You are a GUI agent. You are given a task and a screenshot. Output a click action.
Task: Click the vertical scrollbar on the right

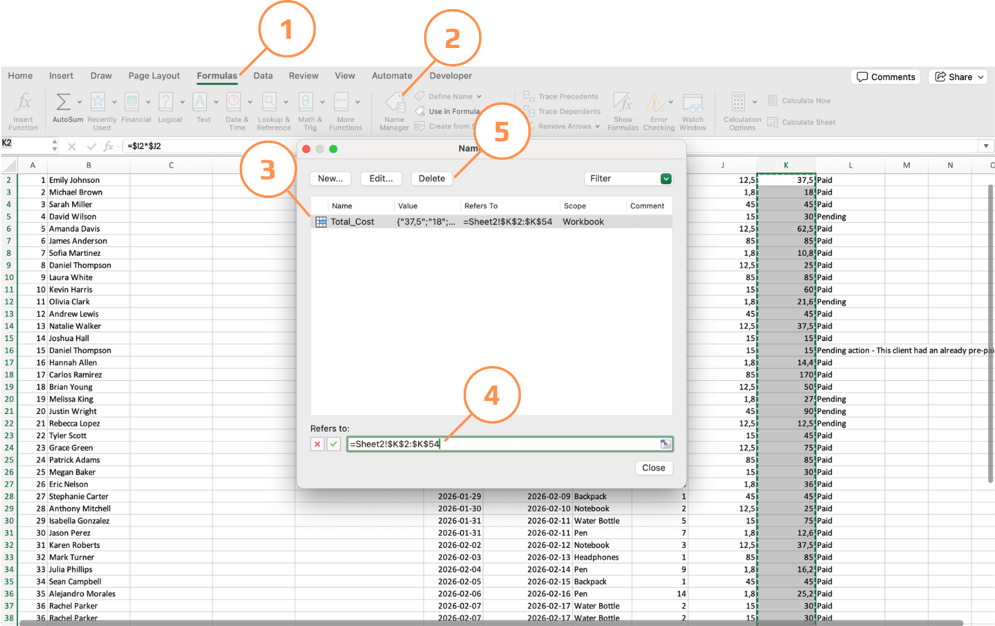990,333
